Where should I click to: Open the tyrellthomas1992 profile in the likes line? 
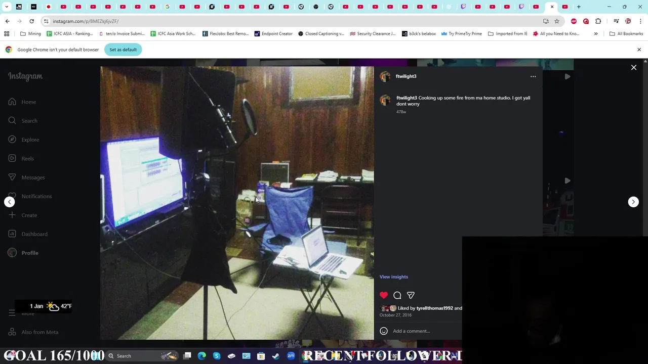[x=434, y=308]
